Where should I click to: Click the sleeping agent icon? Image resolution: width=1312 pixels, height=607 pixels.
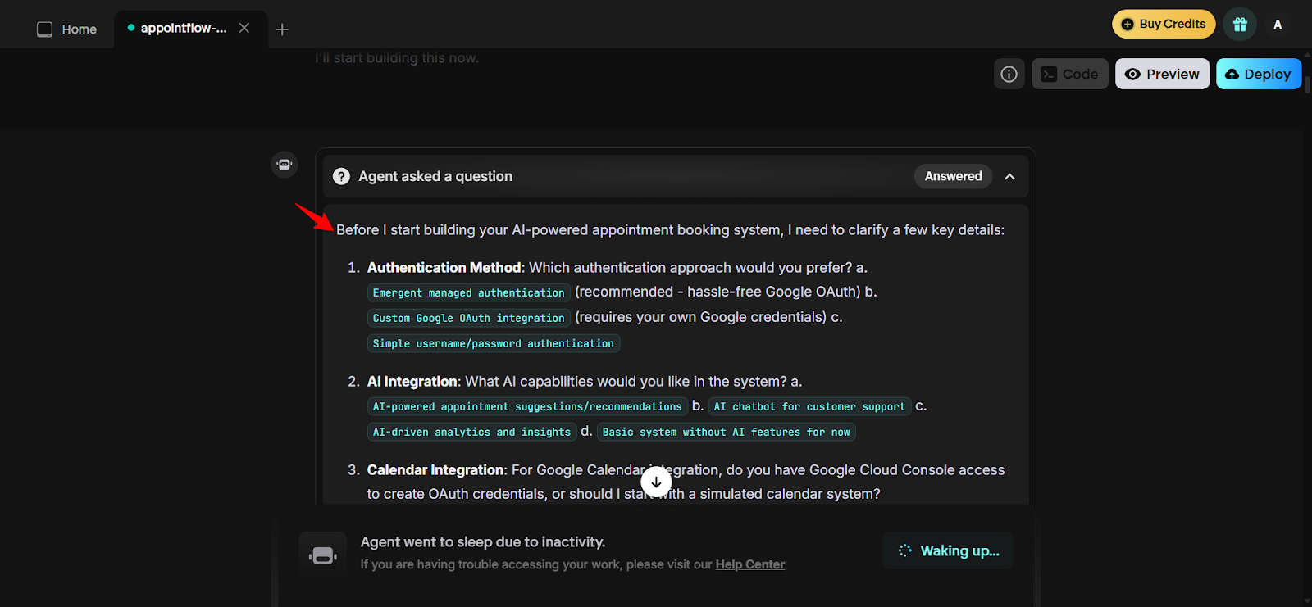(x=323, y=555)
